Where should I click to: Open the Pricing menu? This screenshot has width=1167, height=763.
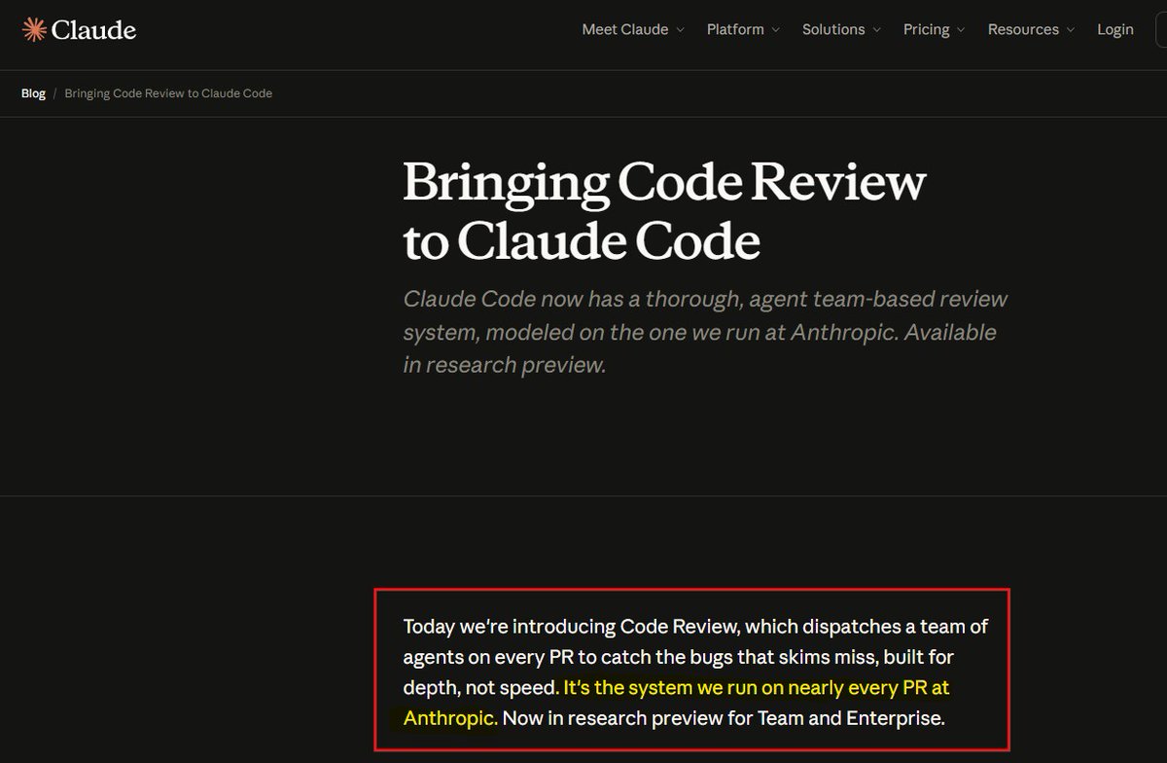926,29
